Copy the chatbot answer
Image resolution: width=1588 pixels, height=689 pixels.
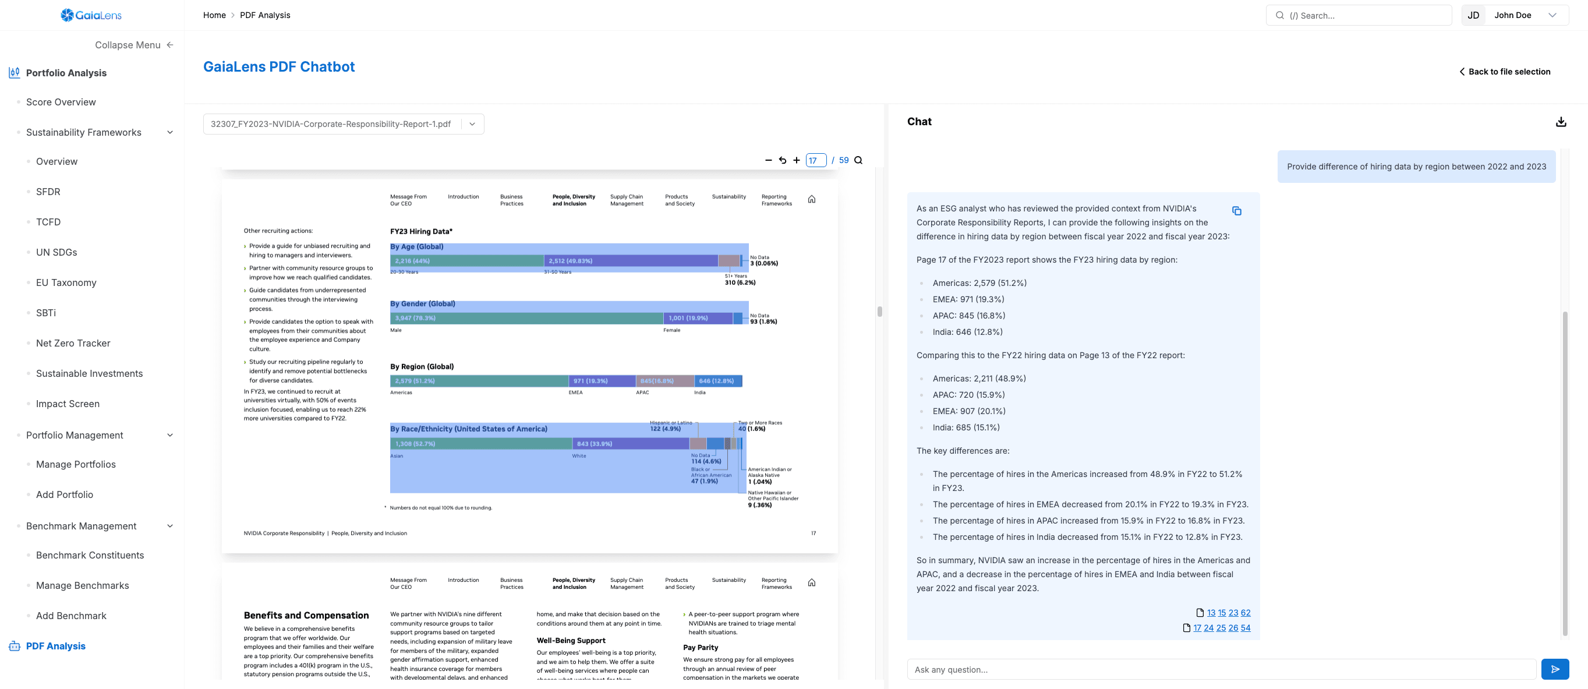(1237, 211)
